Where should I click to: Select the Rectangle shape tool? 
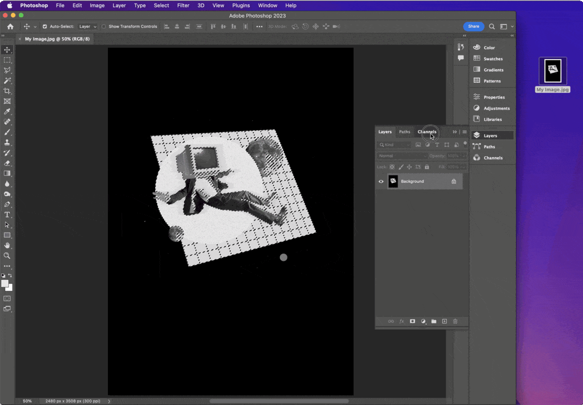[x=7, y=235]
